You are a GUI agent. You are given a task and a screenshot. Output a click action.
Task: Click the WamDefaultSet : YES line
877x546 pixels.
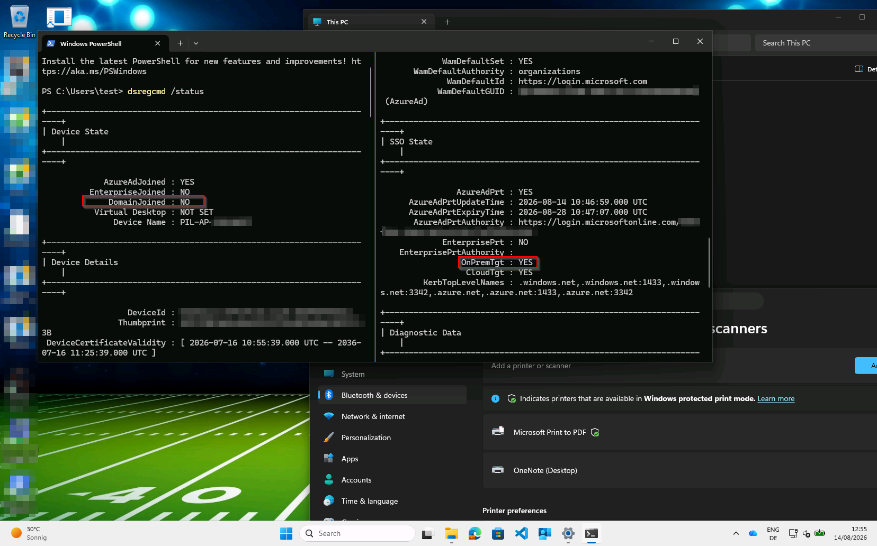pos(487,61)
